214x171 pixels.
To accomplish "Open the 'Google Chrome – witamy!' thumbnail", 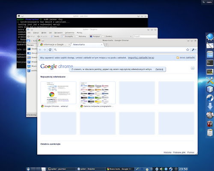I will click(58, 93).
